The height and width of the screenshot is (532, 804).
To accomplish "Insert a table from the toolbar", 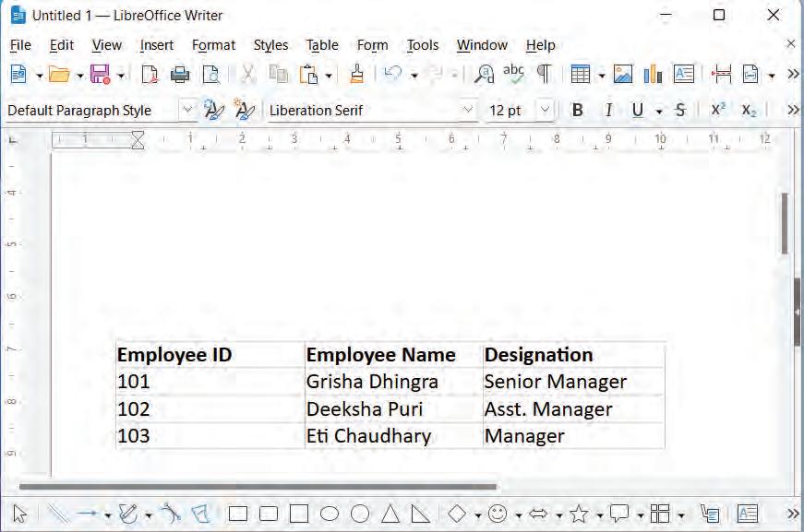I will (x=581, y=75).
